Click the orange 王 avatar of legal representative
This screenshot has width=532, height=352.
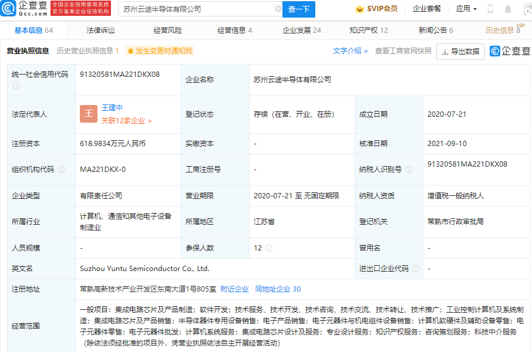coord(89,114)
